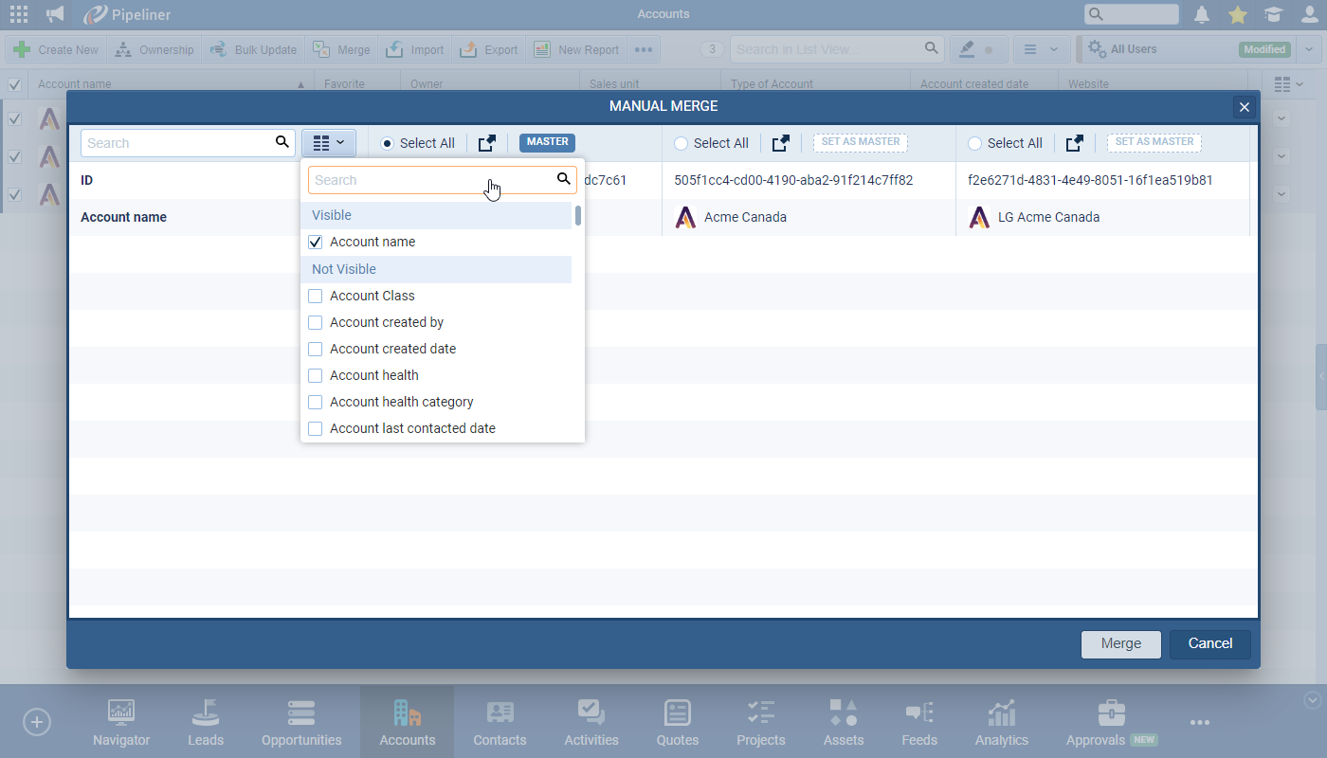Click the favorites star icon

(1237, 14)
